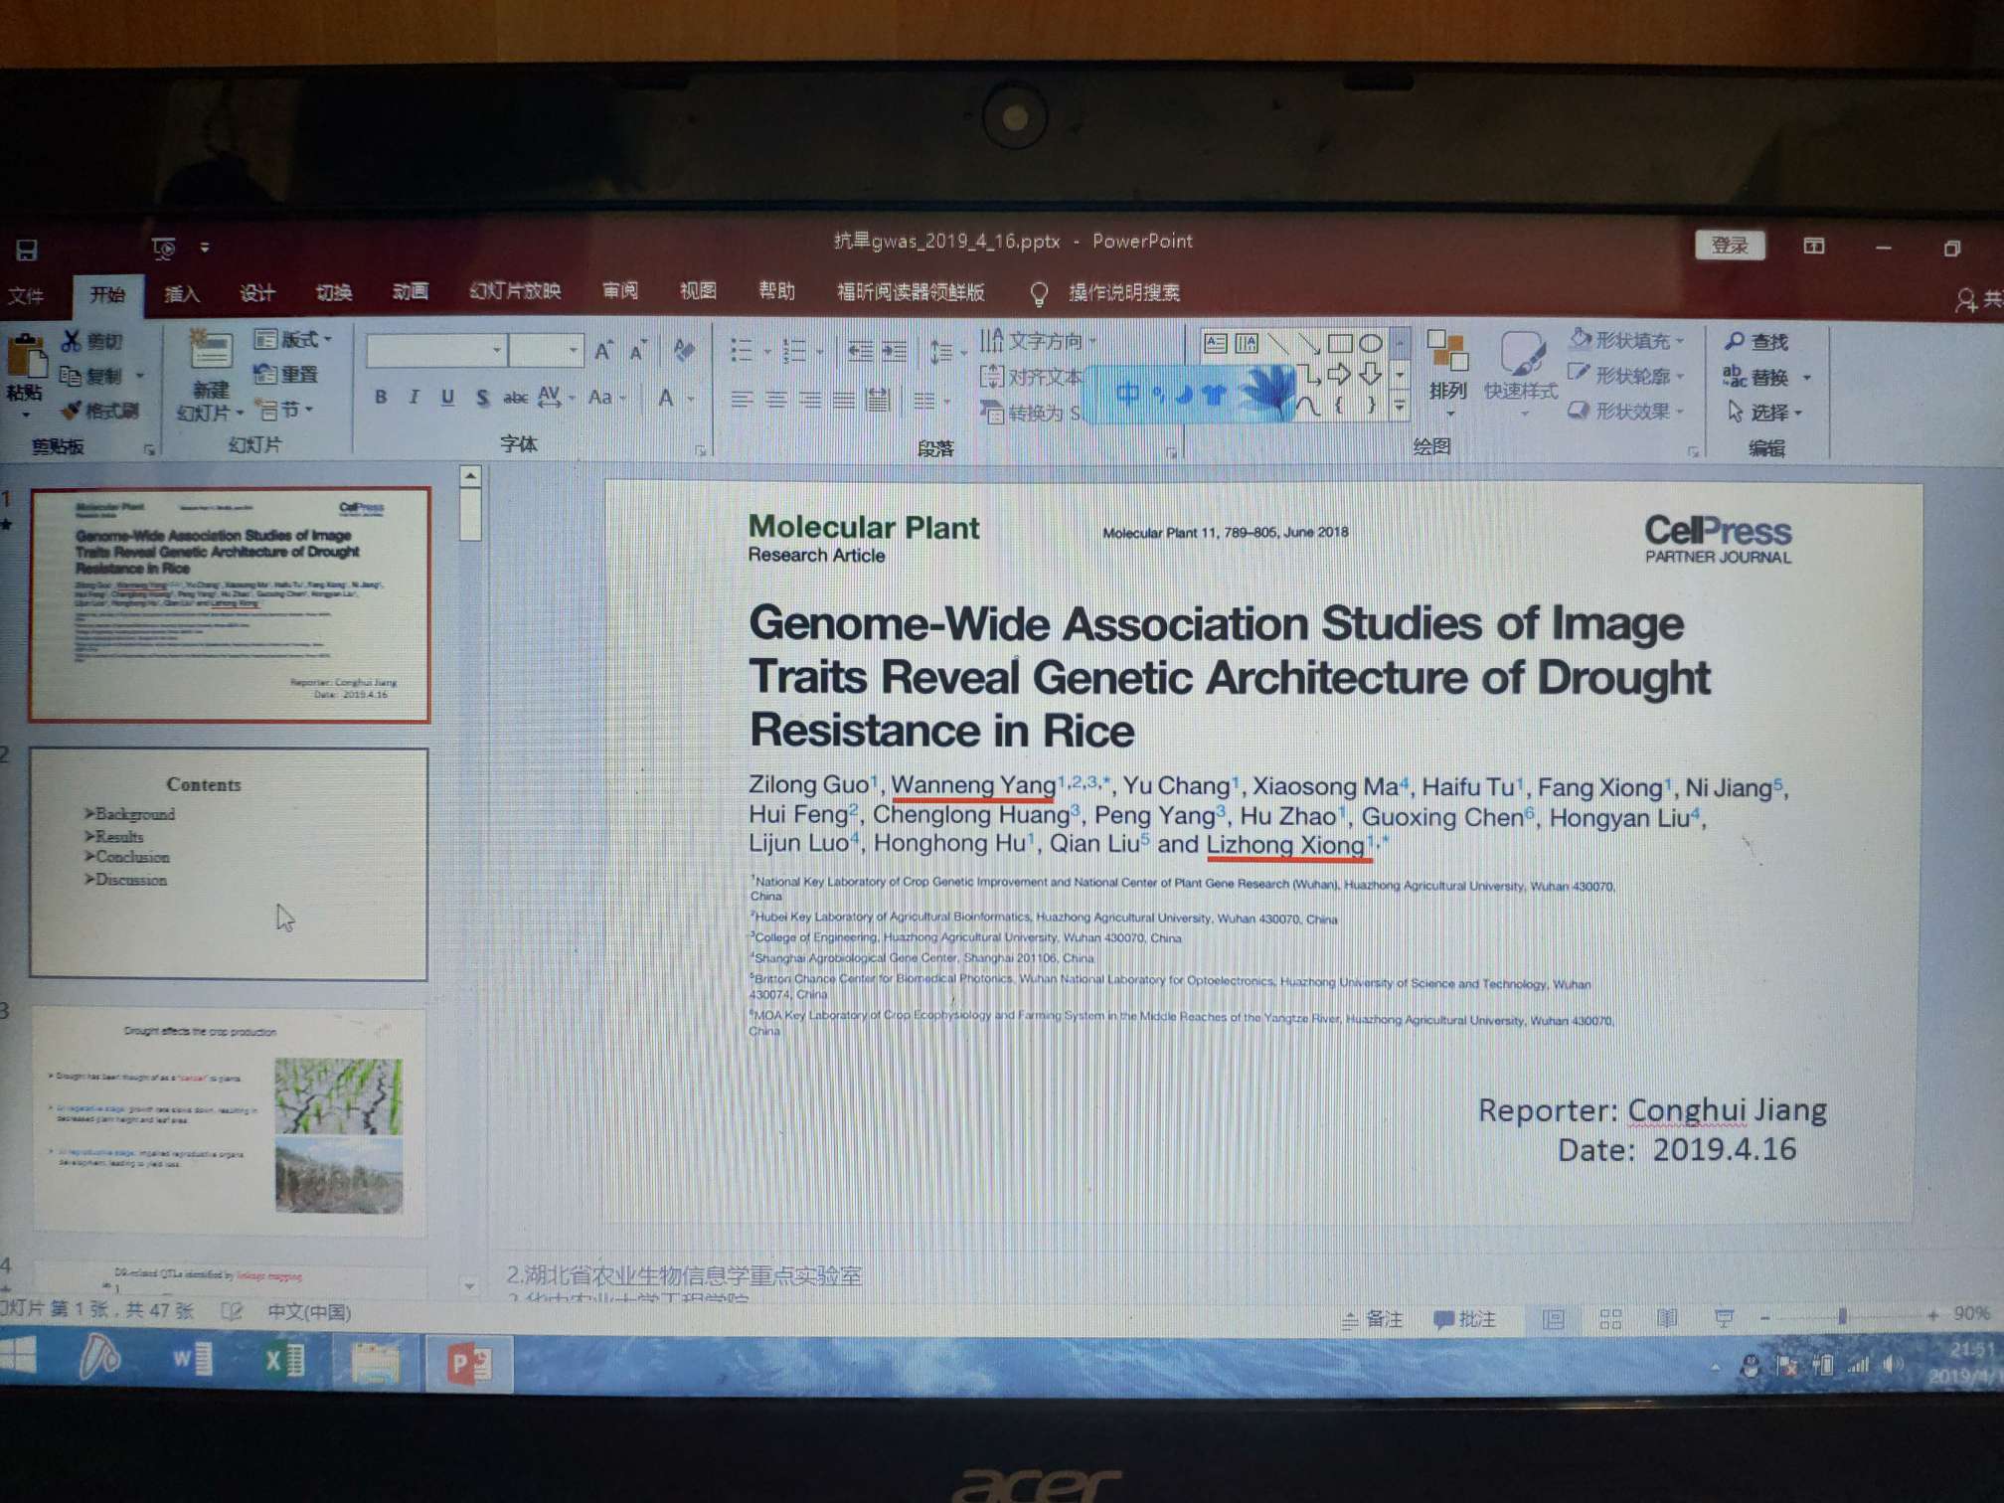Click the Paste clipboard icon
The image size is (2004, 1503).
click(x=27, y=357)
